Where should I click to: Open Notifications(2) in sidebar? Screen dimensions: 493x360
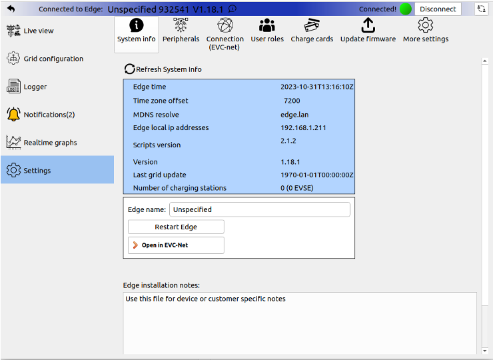(x=49, y=115)
